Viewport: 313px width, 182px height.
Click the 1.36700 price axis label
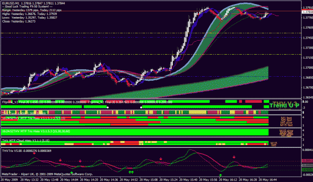[308, 88]
